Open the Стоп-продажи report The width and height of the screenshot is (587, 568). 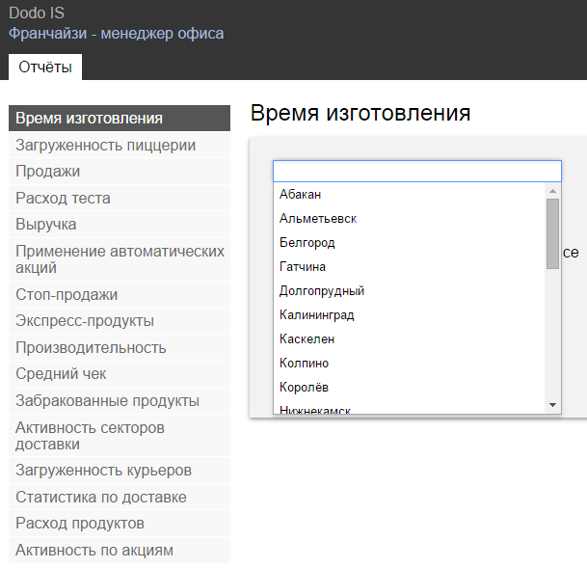coord(120,295)
